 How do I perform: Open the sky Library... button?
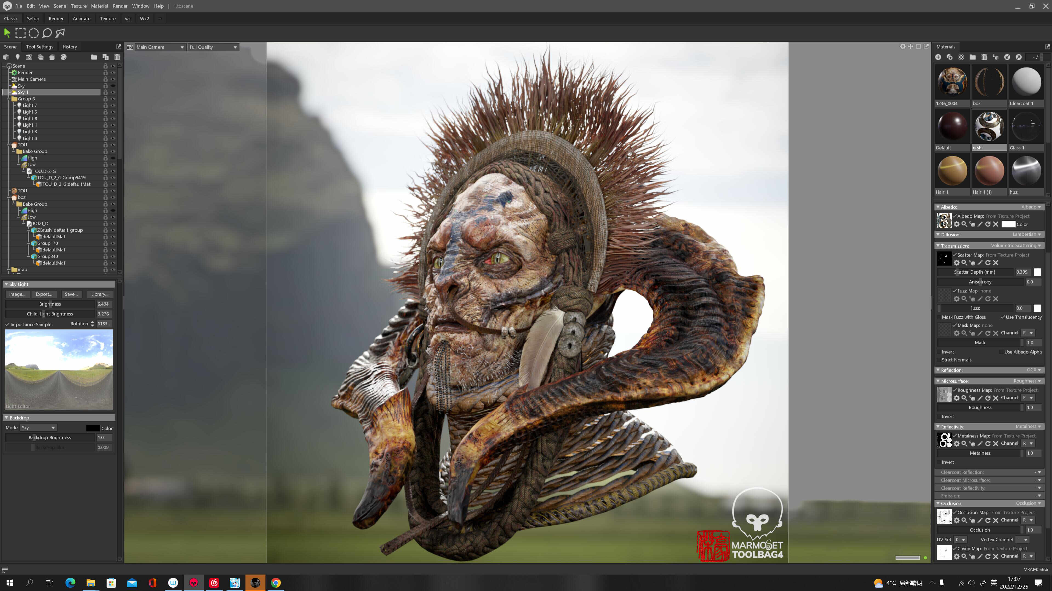(100, 294)
